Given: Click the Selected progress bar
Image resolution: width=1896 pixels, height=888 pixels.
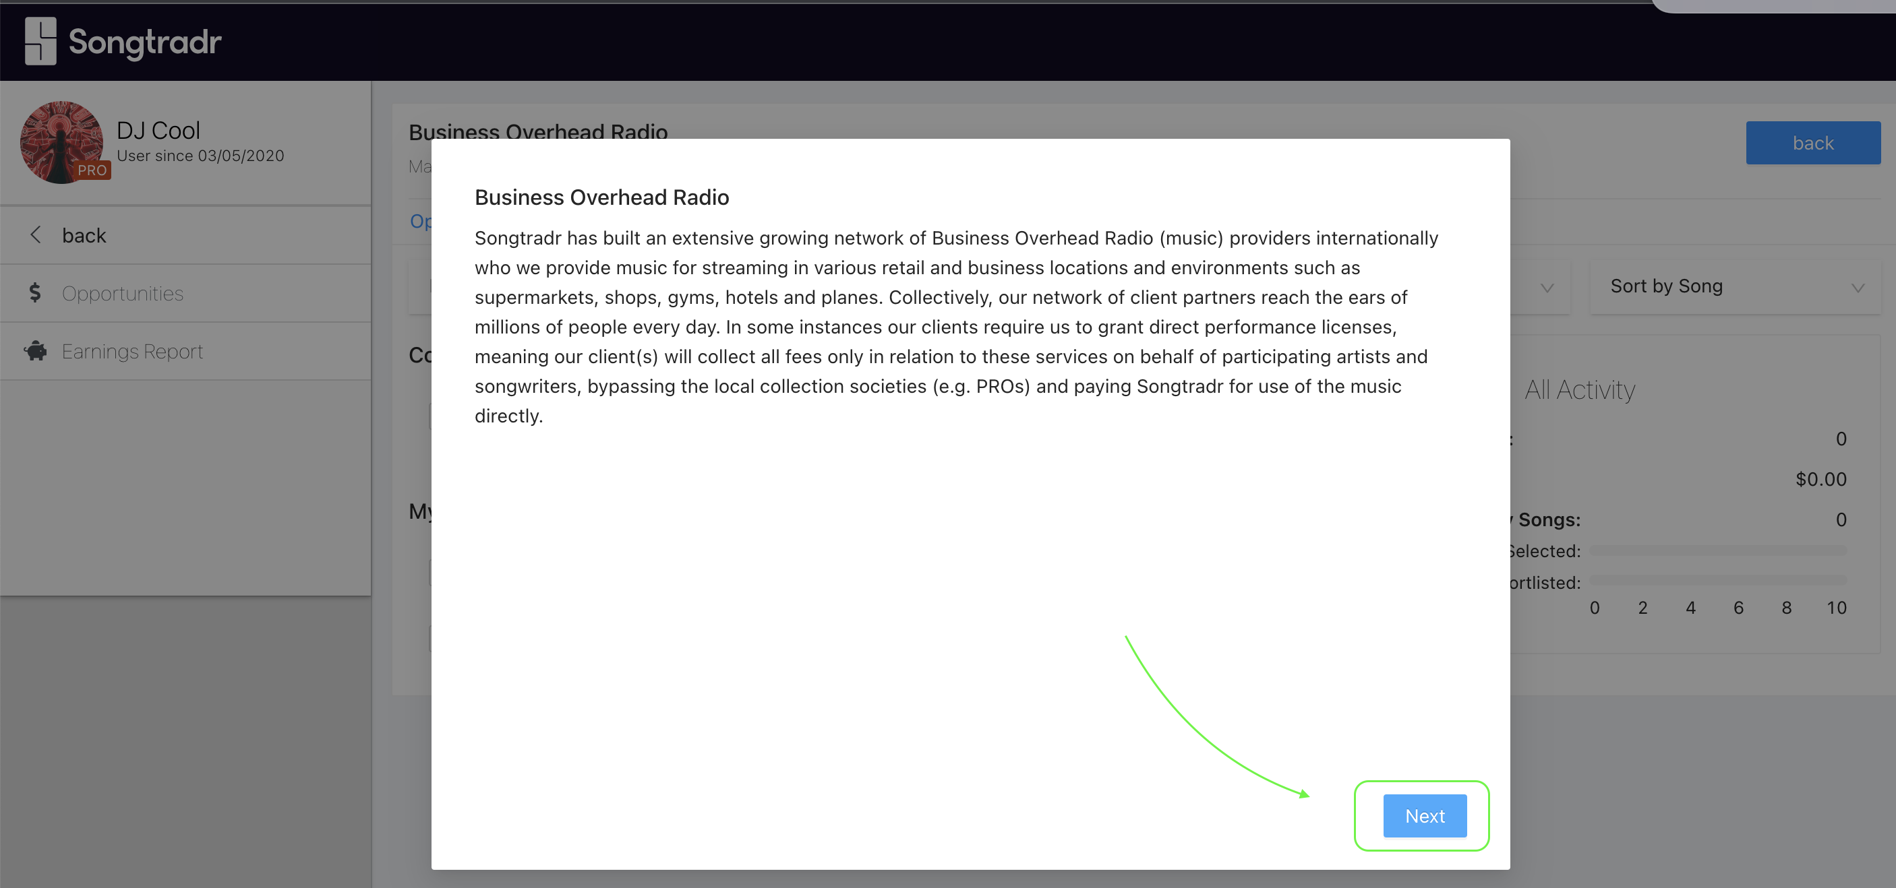Looking at the screenshot, I should (1718, 550).
